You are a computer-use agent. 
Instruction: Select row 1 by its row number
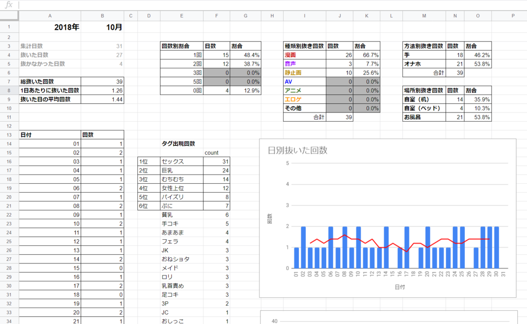coord(9,27)
